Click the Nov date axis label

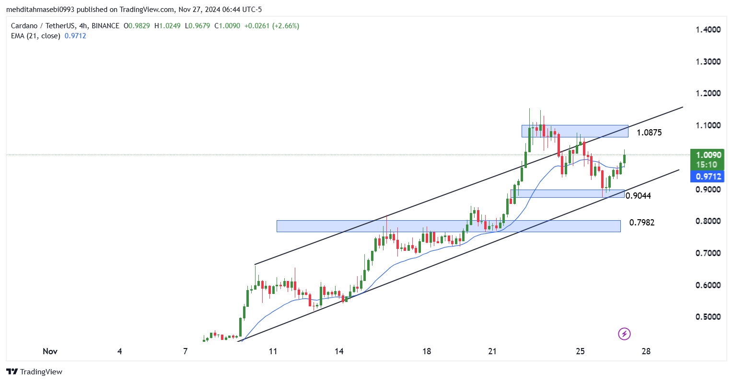[x=50, y=351]
